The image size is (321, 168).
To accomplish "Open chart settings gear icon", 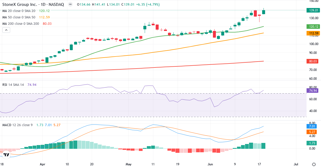I will 314,164.
